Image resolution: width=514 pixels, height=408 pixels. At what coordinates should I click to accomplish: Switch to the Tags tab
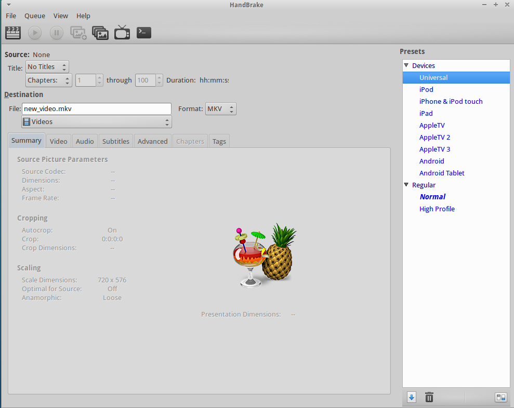click(219, 141)
